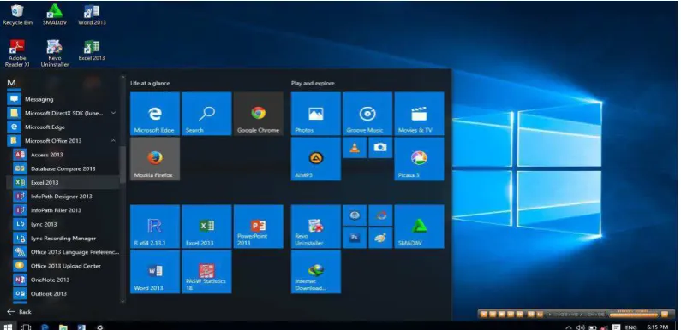Open the Search tile
Screen dimensions: 681x330
click(206, 114)
